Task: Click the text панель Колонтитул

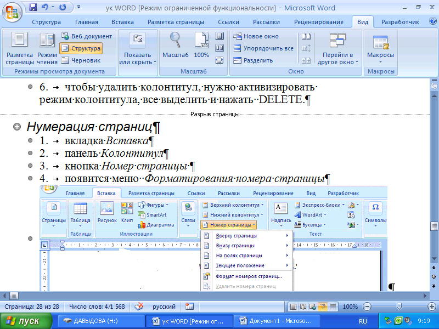Action: (x=114, y=153)
